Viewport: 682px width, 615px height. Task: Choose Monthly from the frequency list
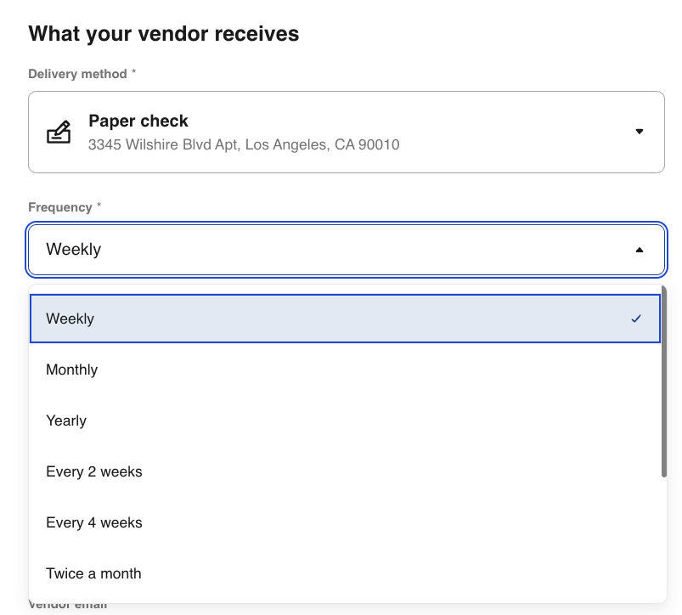tap(72, 370)
